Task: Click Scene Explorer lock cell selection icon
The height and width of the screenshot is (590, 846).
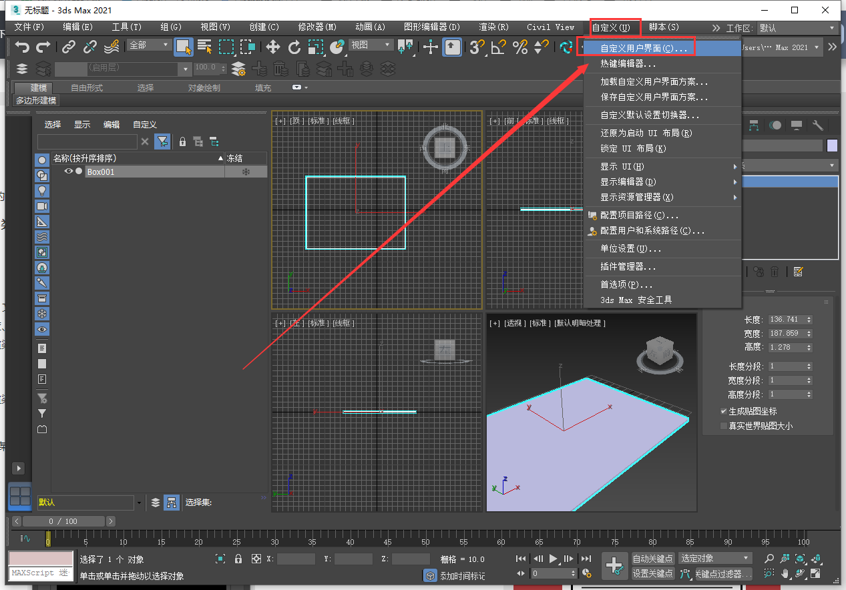Action: tap(182, 141)
